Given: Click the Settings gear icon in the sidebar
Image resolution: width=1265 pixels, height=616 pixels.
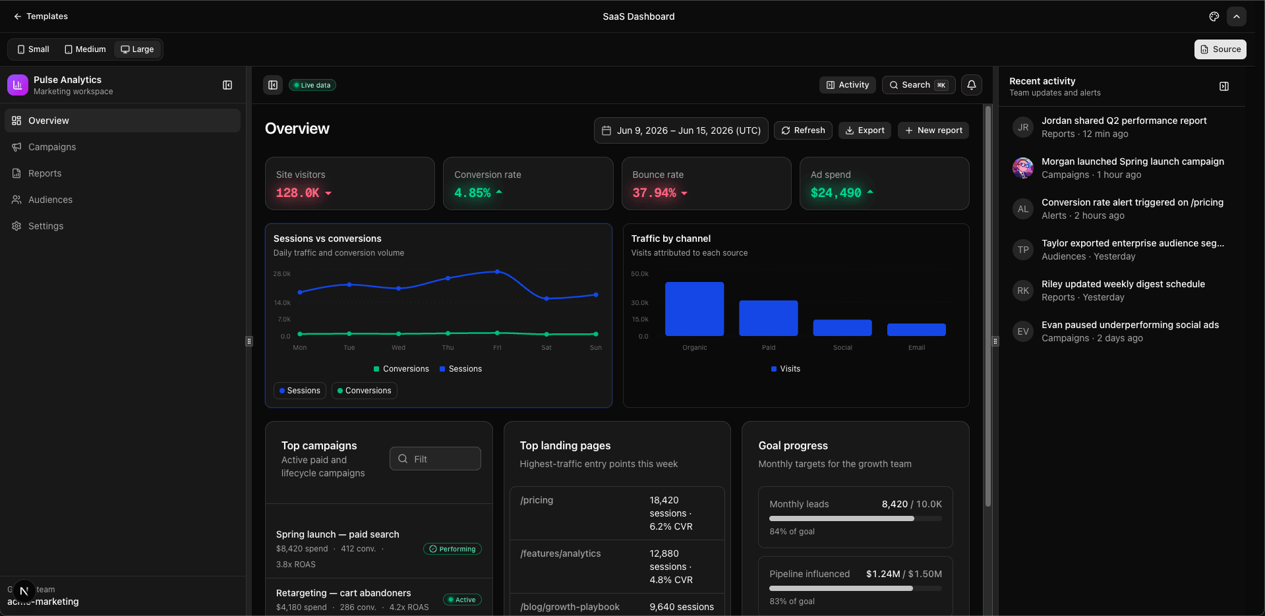Looking at the screenshot, I should (16, 226).
